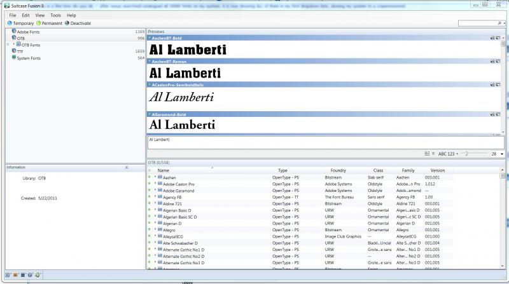This screenshot has height=284, width=509.
Task: Toggle activation dot for Aldine 721
Action: click(x=150, y=203)
